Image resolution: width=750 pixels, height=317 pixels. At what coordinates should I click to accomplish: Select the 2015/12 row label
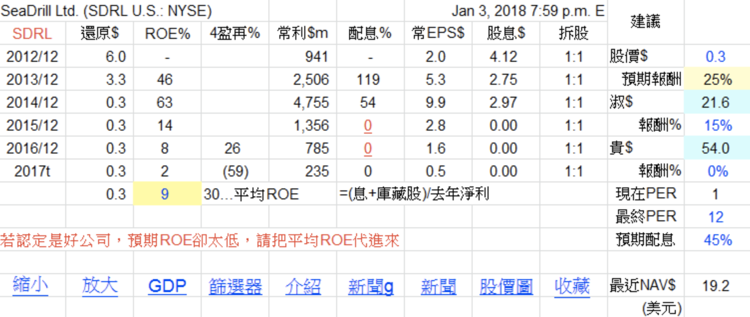click(x=32, y=125)
